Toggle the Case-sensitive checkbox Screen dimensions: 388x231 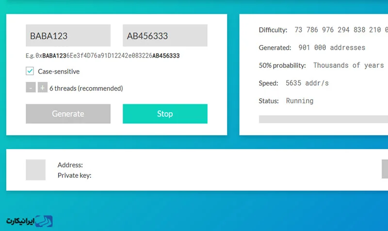[30, 71]
